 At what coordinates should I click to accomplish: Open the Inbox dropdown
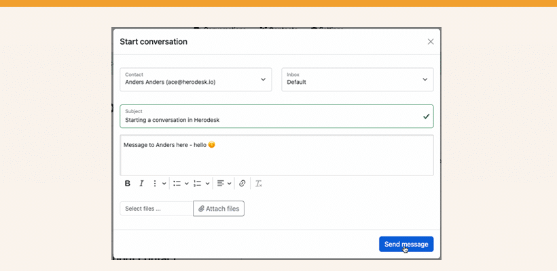(x=357, y=79)
